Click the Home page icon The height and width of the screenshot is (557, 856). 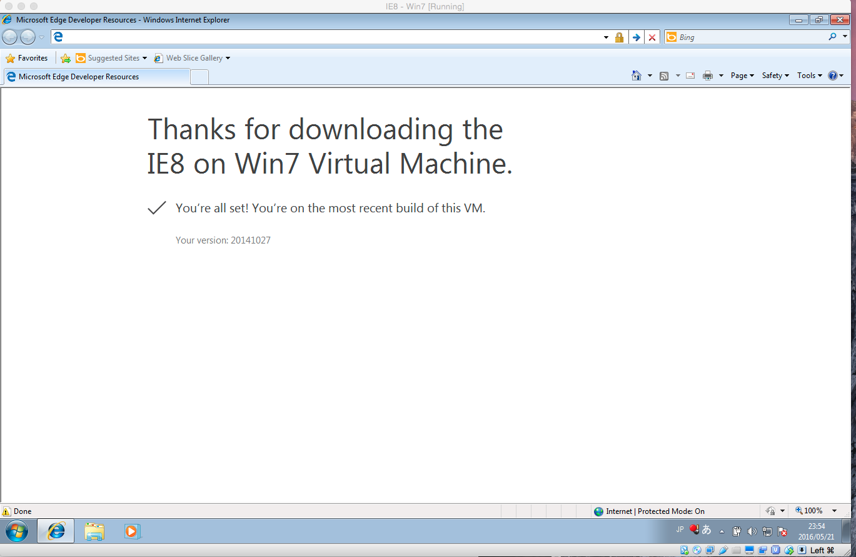pos(637,76)
